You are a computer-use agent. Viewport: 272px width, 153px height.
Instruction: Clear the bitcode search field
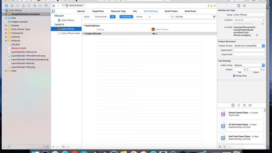pyautogui.click(x=214, y=17)
